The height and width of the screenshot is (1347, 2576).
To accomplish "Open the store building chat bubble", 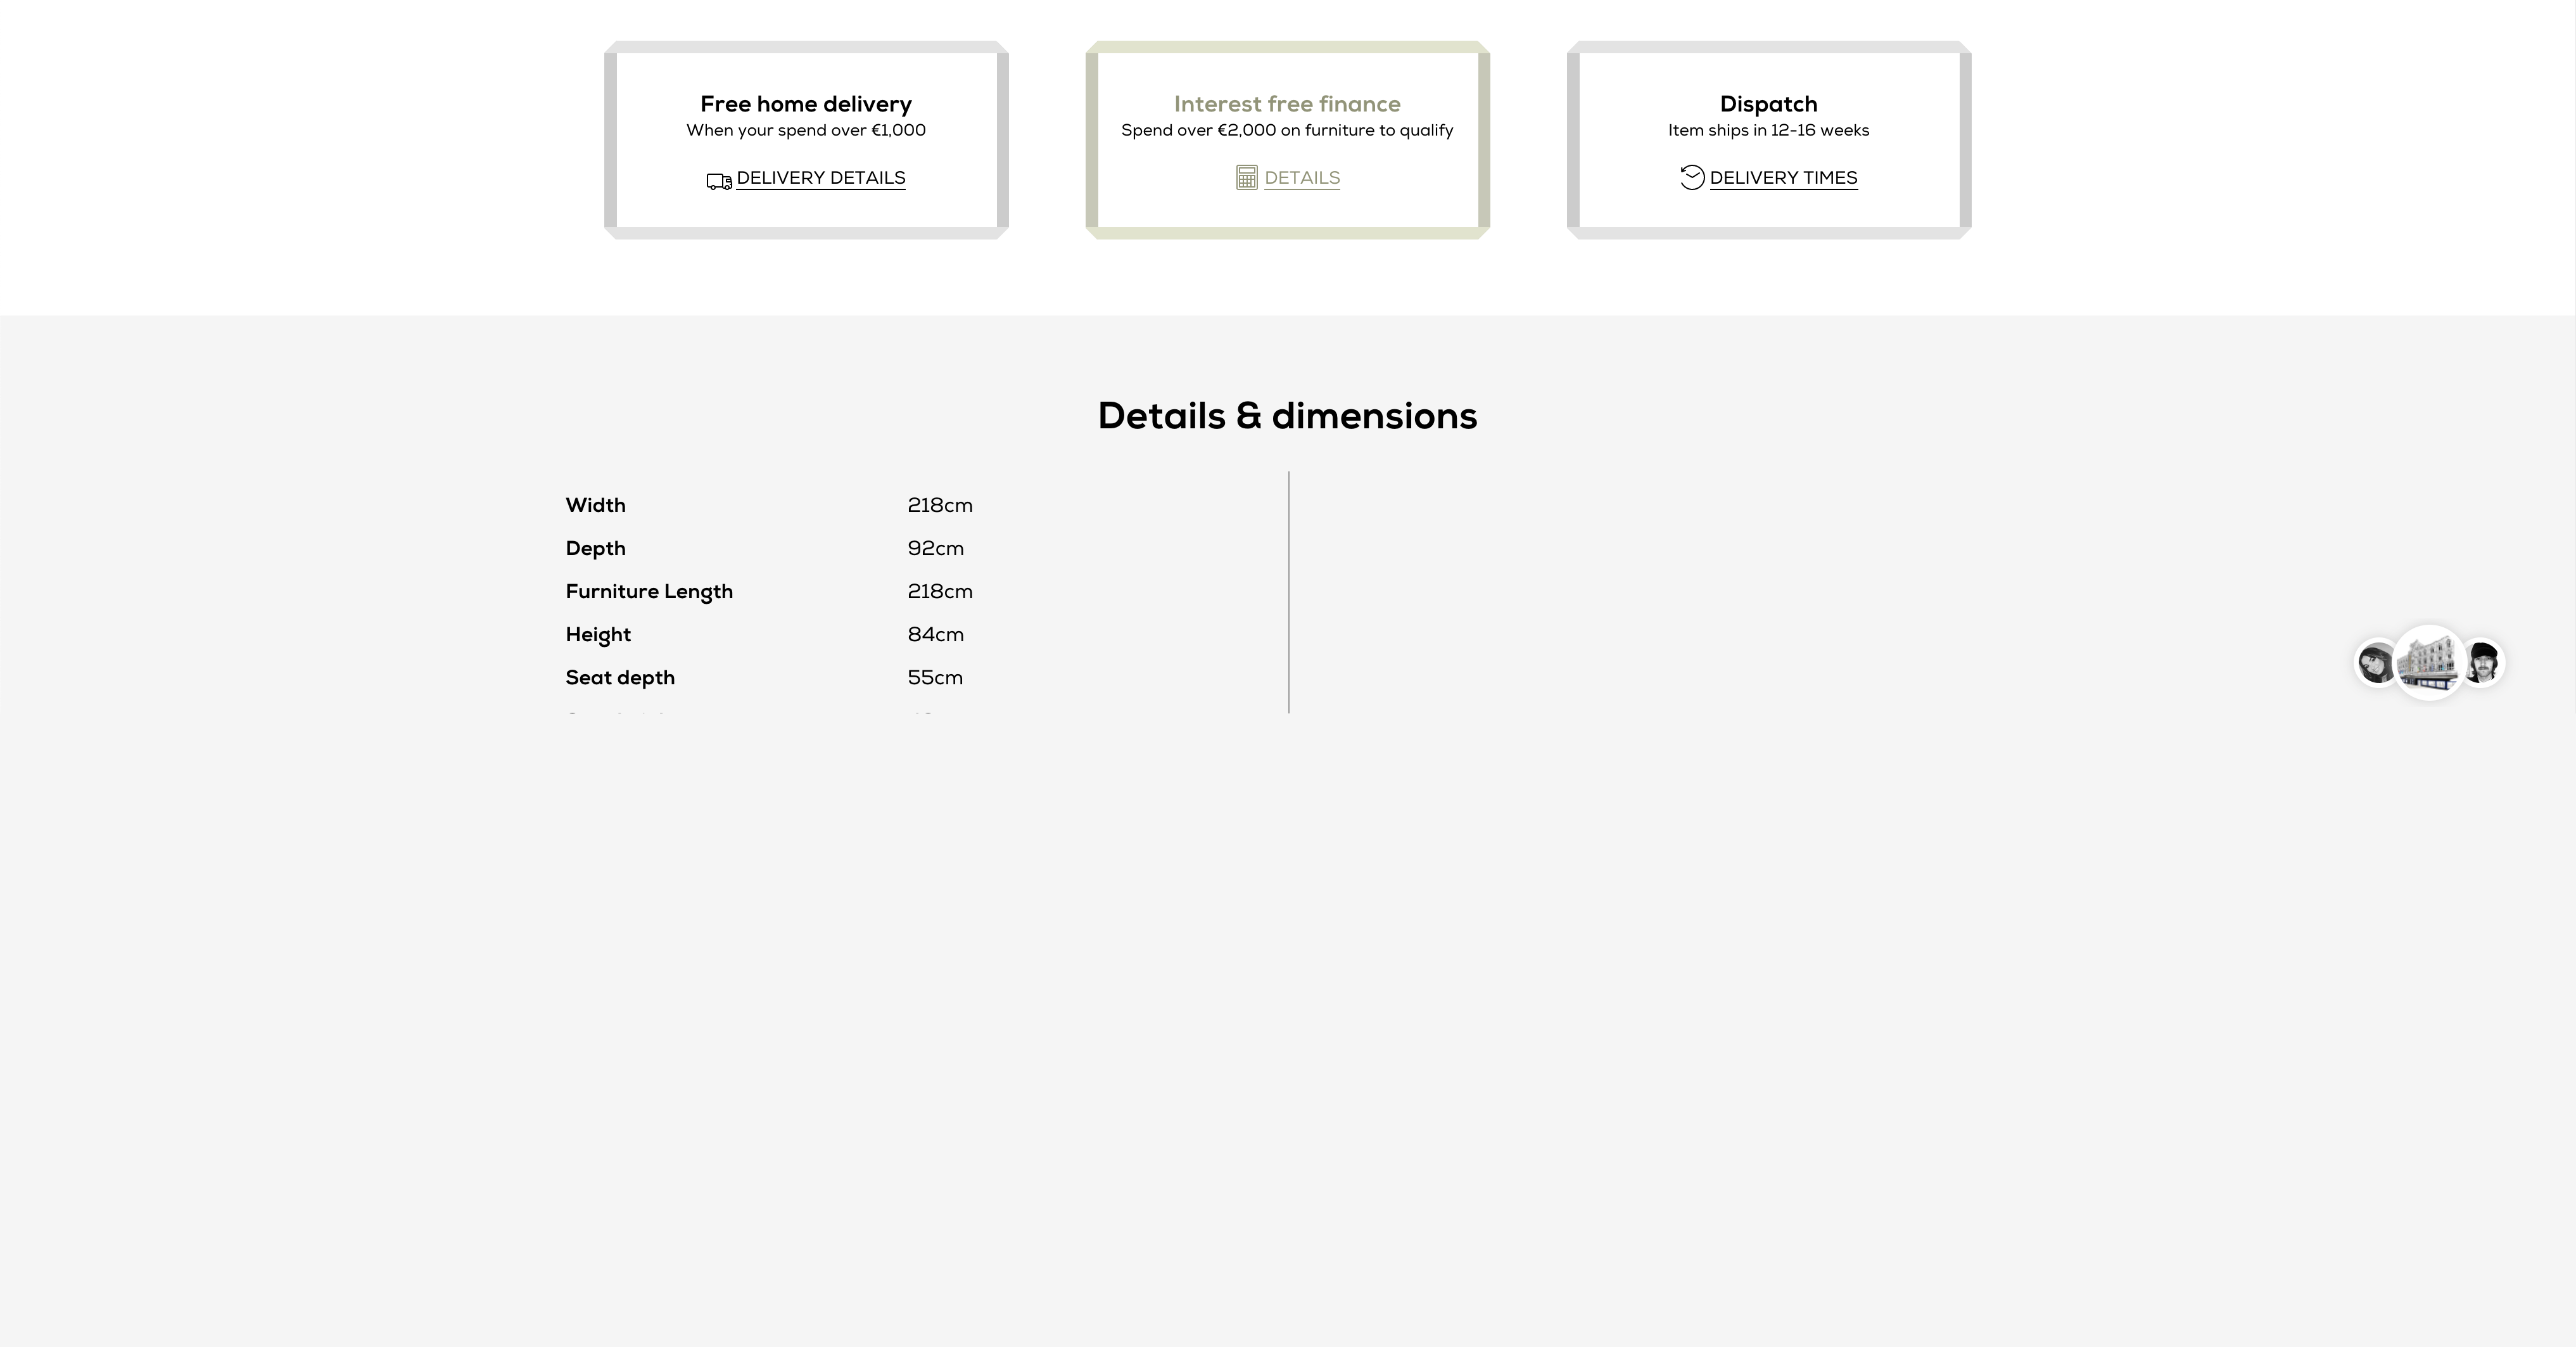I will pos(2429,662).
